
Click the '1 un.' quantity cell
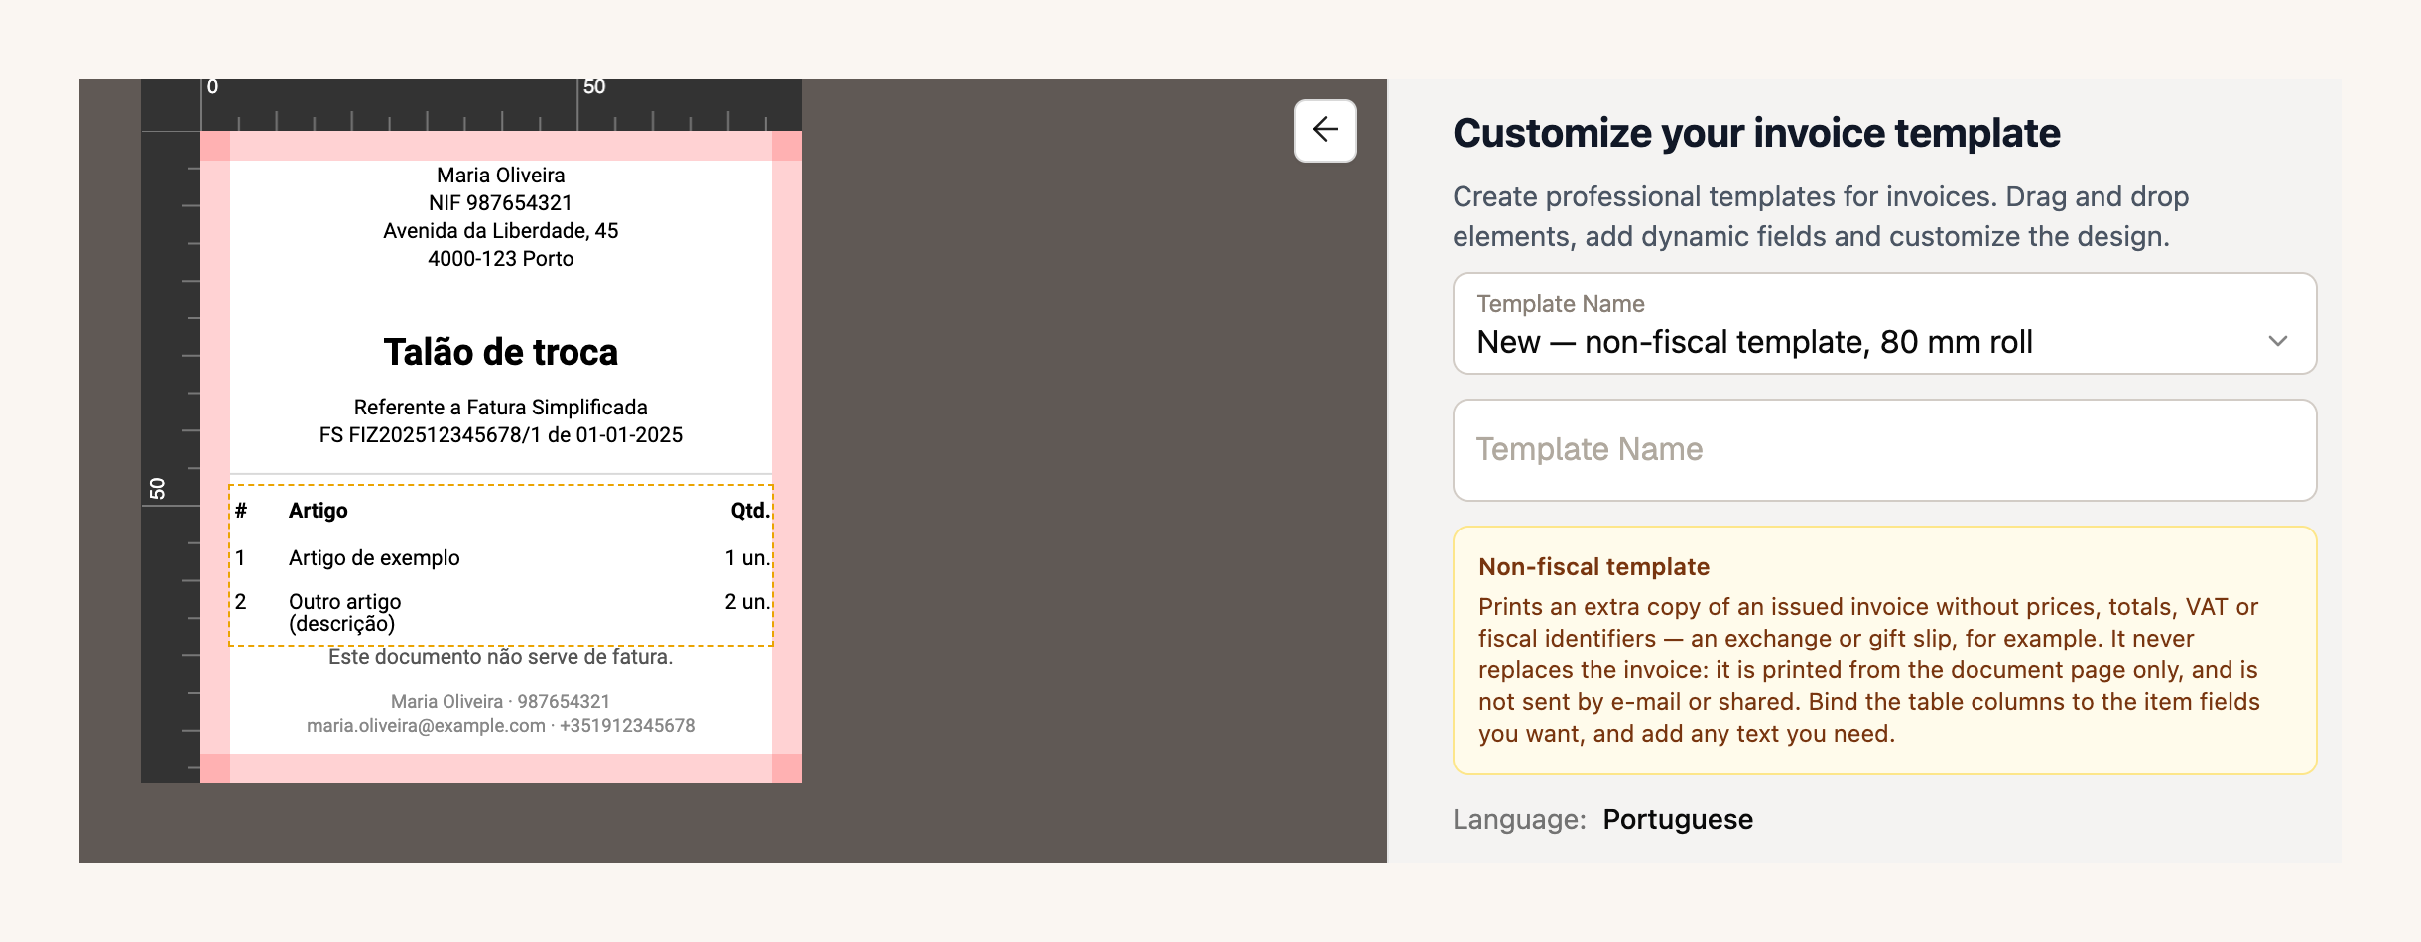[x=747, y=558]
